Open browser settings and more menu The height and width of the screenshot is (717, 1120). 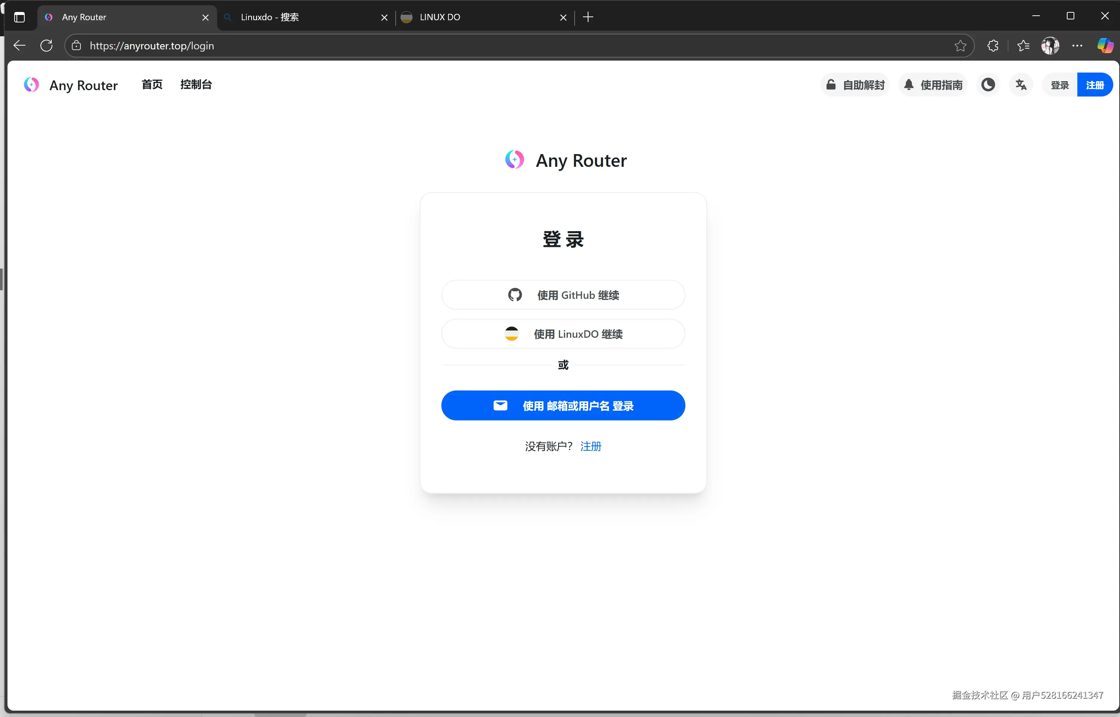(x=1077, y=46)
